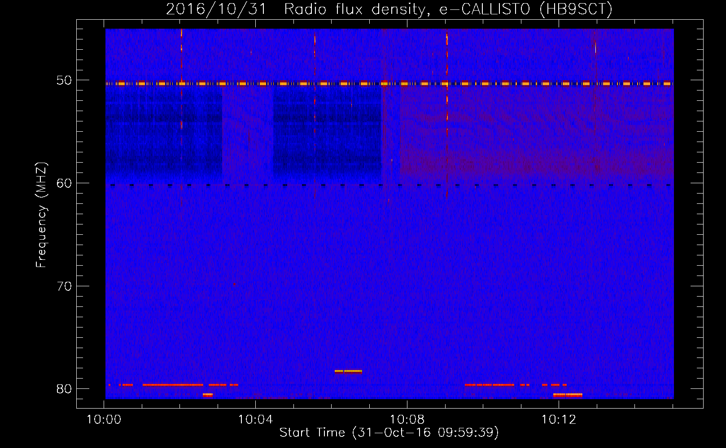Click the 10:04 time tick label
The image size is (726, 448).
click(x=256, y=420)
